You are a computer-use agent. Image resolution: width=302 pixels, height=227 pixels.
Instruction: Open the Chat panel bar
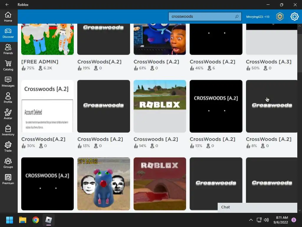(x=257, y=207)
